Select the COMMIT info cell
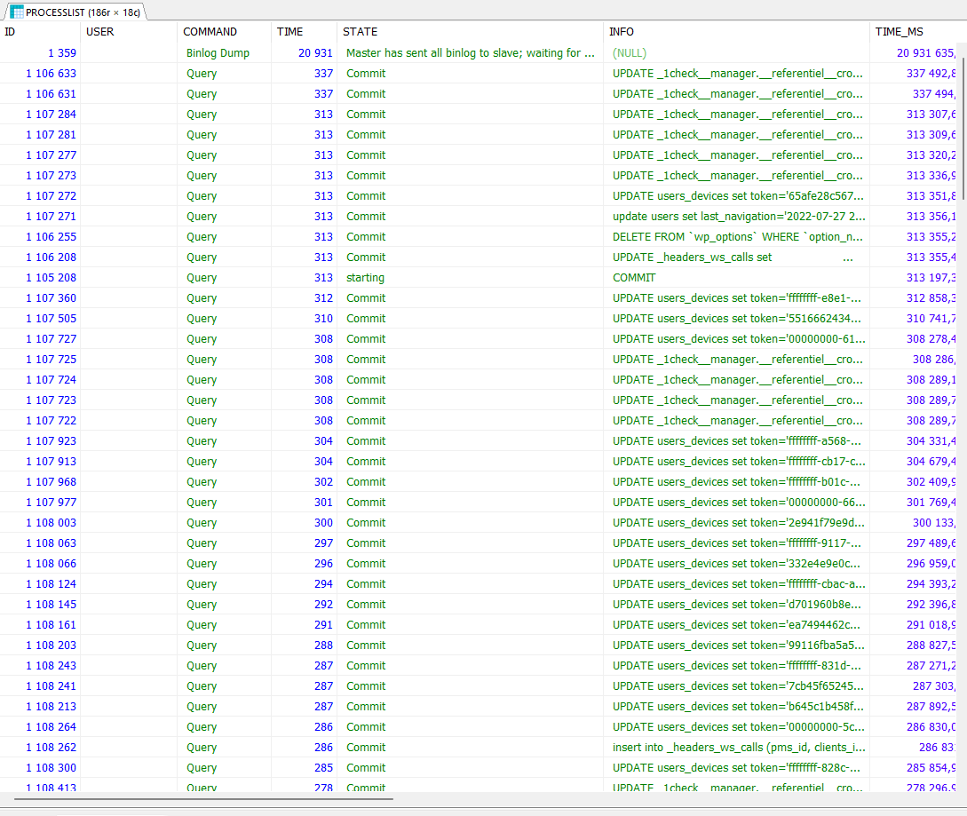 click(x=634, y=278)
